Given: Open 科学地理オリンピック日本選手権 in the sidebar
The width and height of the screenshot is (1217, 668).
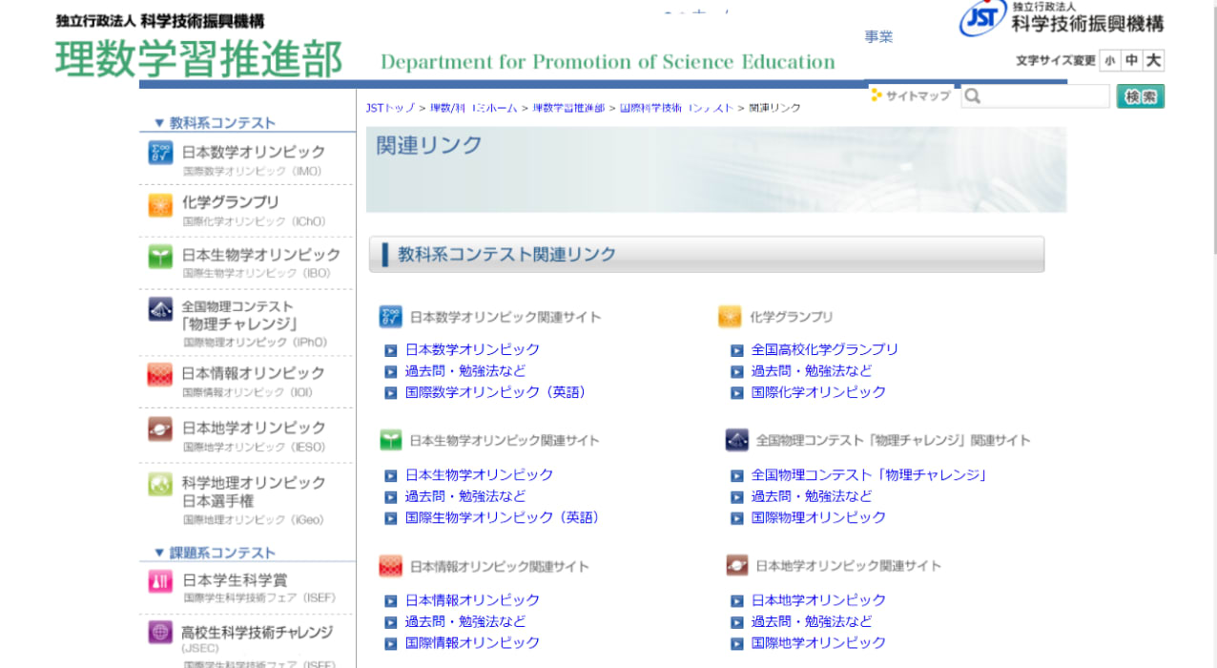Looking at the screenshot, I should [x=254, y=491].
